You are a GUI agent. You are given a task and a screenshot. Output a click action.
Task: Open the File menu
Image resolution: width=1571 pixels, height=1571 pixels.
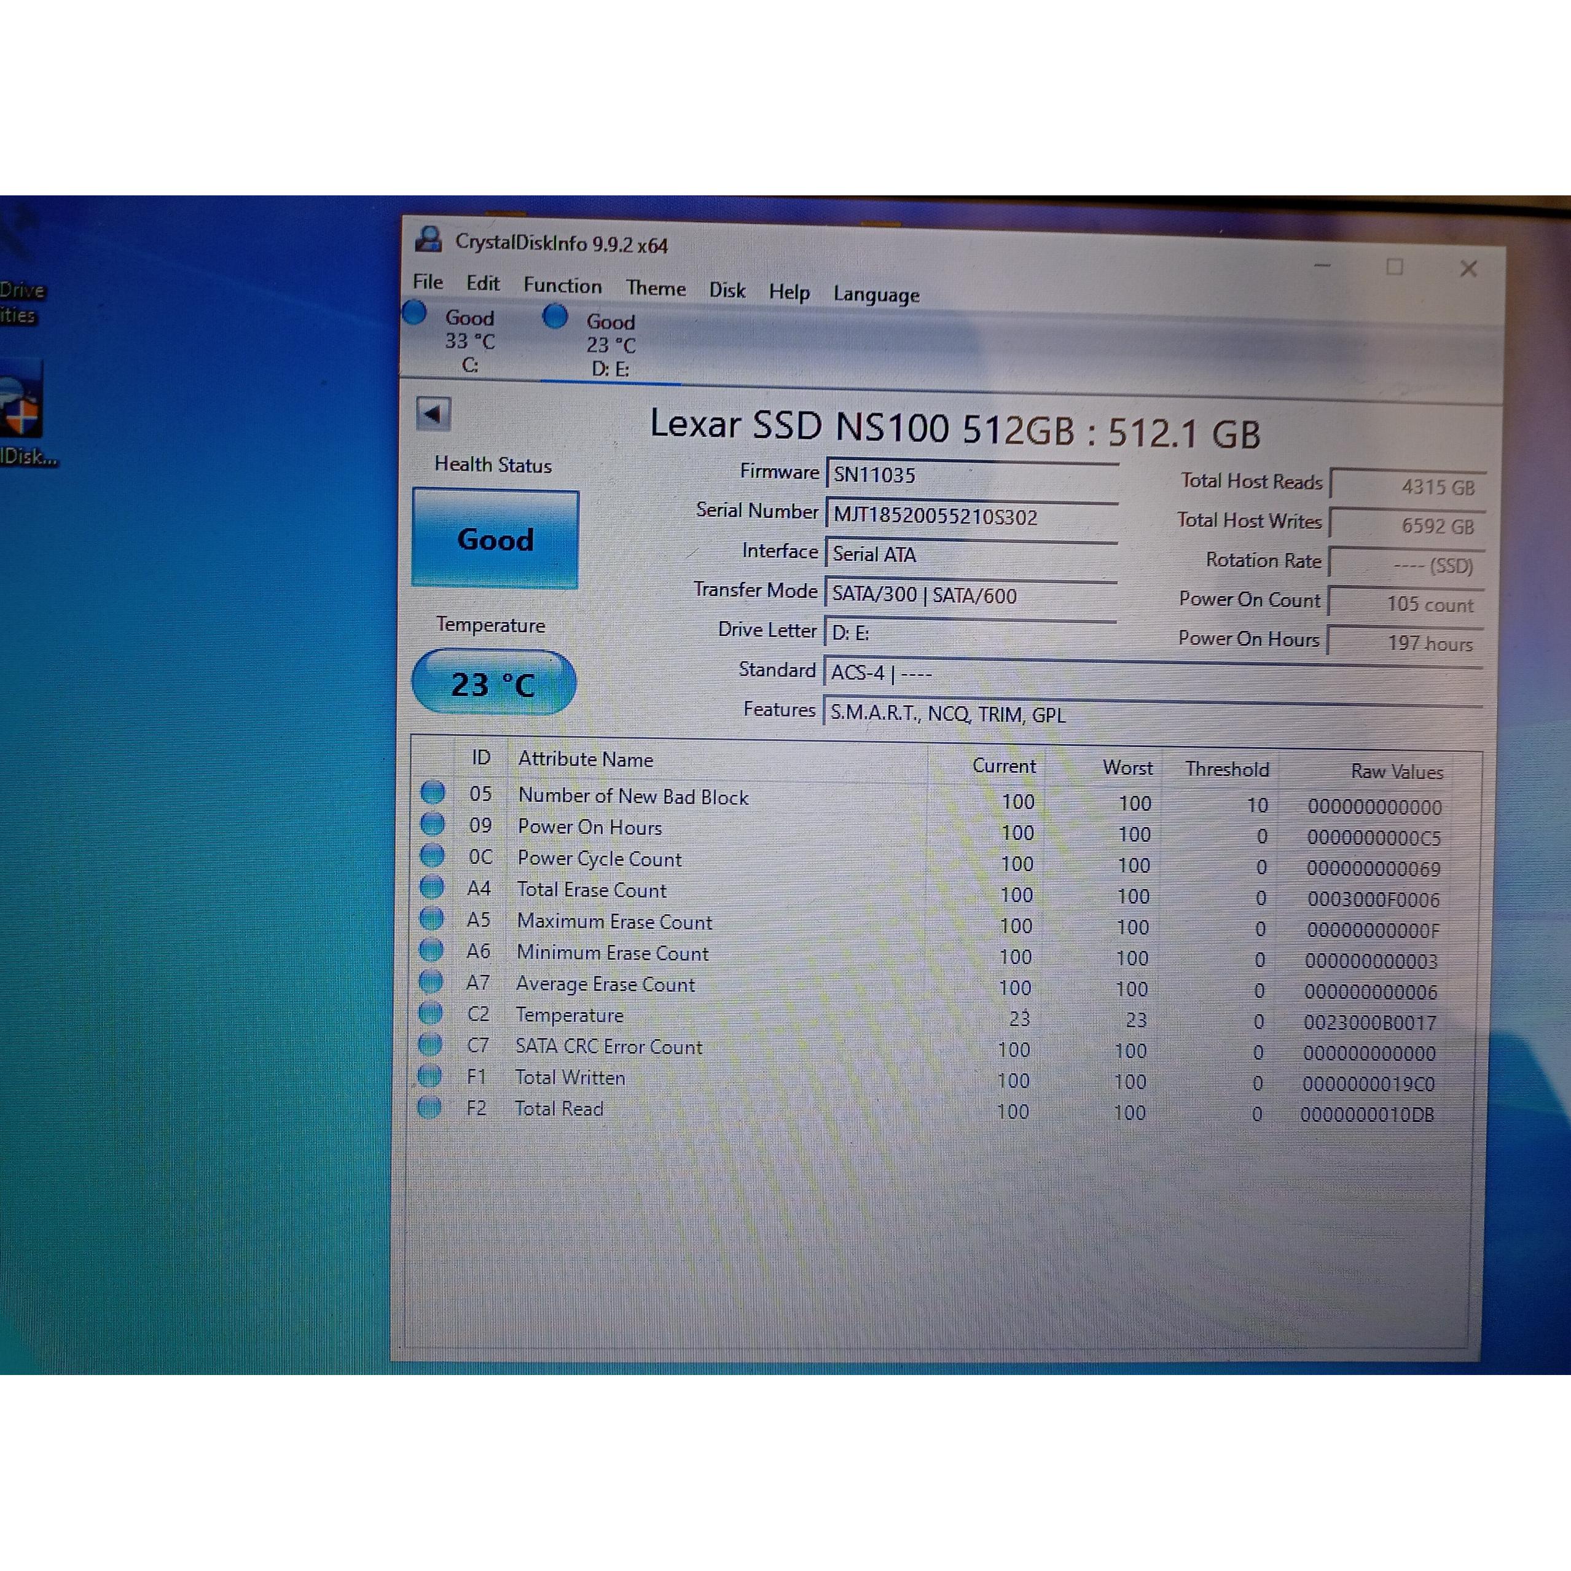(428, 281)
